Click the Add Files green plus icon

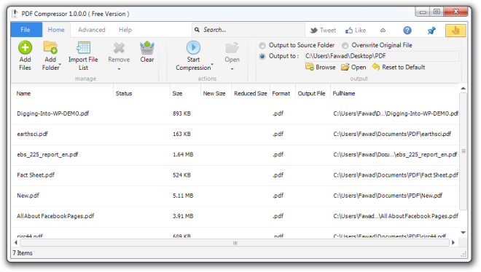point(26,47)
